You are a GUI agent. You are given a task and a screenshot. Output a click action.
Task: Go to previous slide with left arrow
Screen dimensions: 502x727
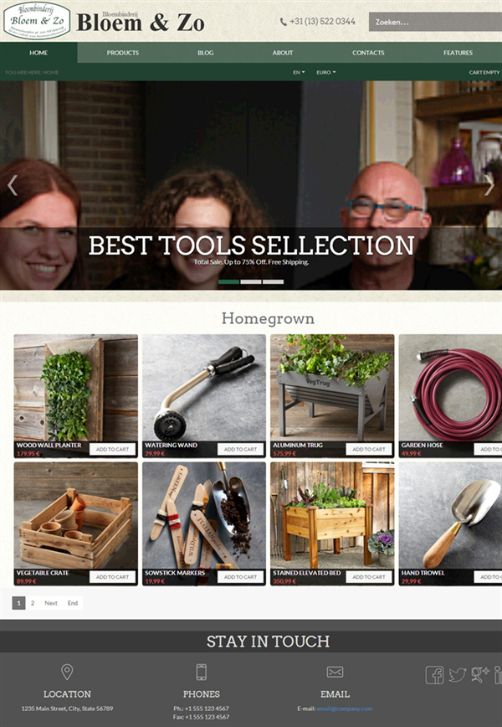(13, 185)
